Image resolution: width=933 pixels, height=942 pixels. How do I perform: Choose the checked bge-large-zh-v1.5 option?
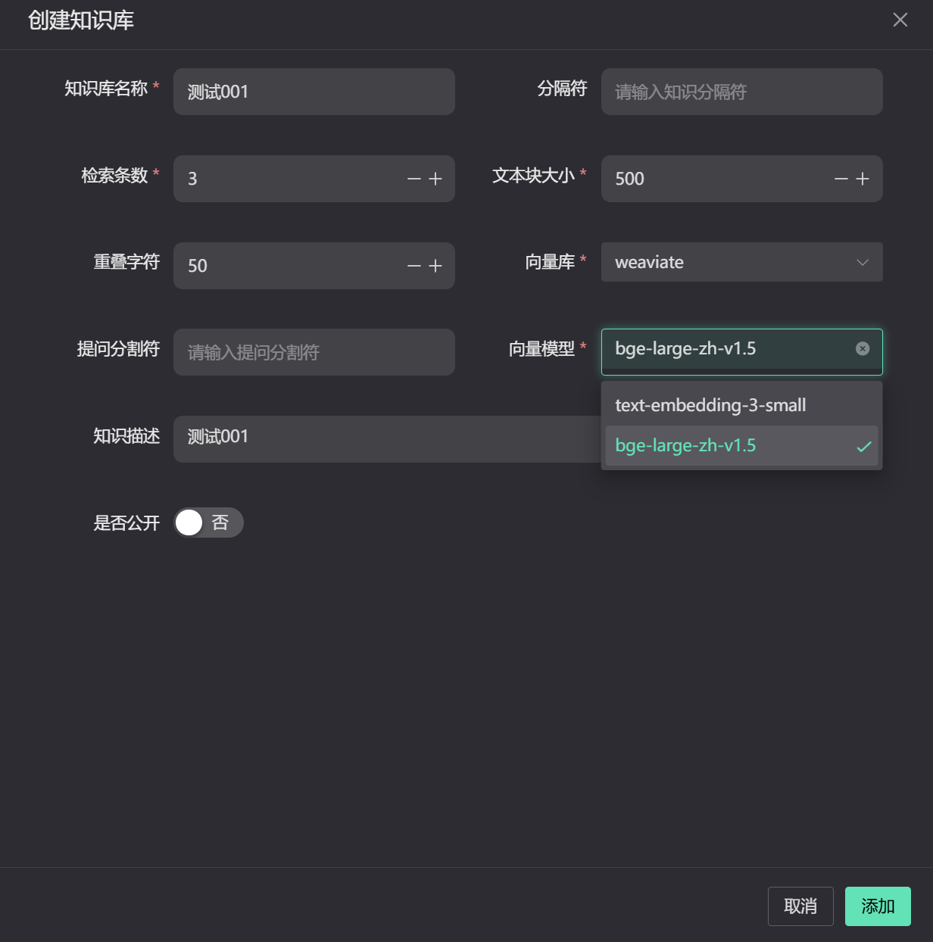click(742, 445)
